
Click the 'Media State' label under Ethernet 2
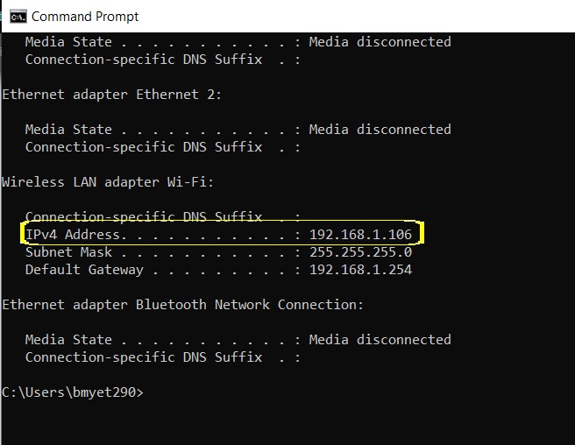click(68, 130)
